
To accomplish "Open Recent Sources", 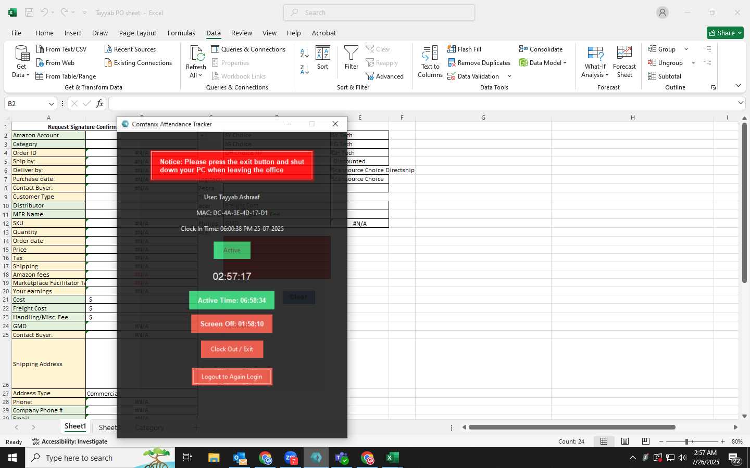I will point(130,49).
